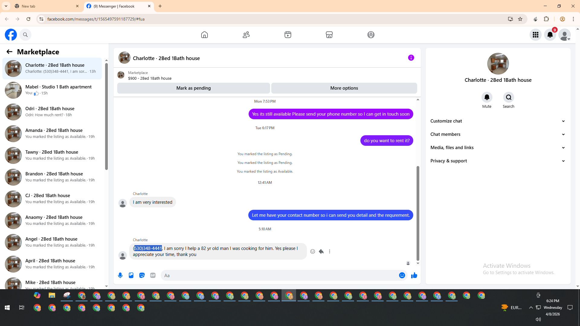
Task: Open more options for Charlotte's message
Action: (x=330, y=251)
